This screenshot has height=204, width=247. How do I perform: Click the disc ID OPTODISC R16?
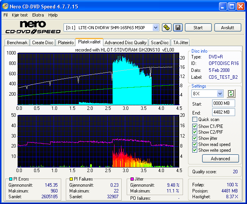224,63
